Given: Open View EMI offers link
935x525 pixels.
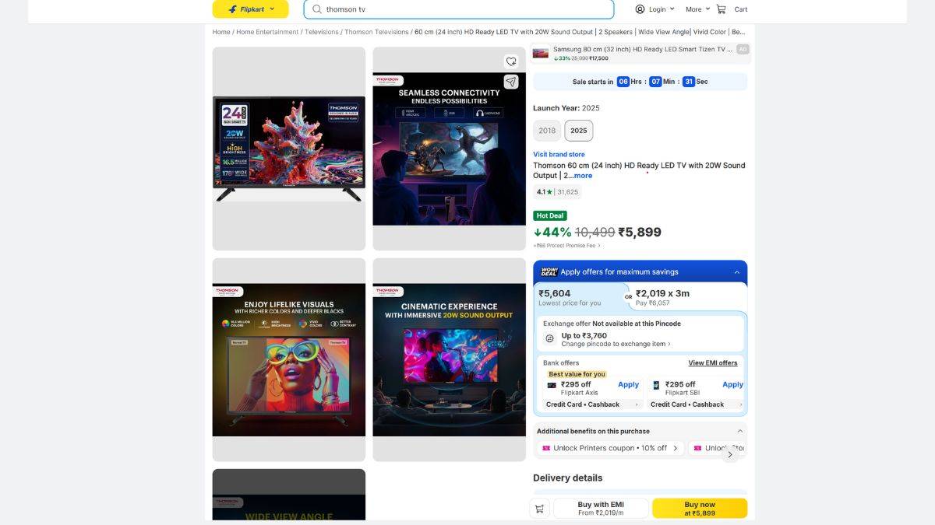Looking at the screenshot, I should coord(713,363).
